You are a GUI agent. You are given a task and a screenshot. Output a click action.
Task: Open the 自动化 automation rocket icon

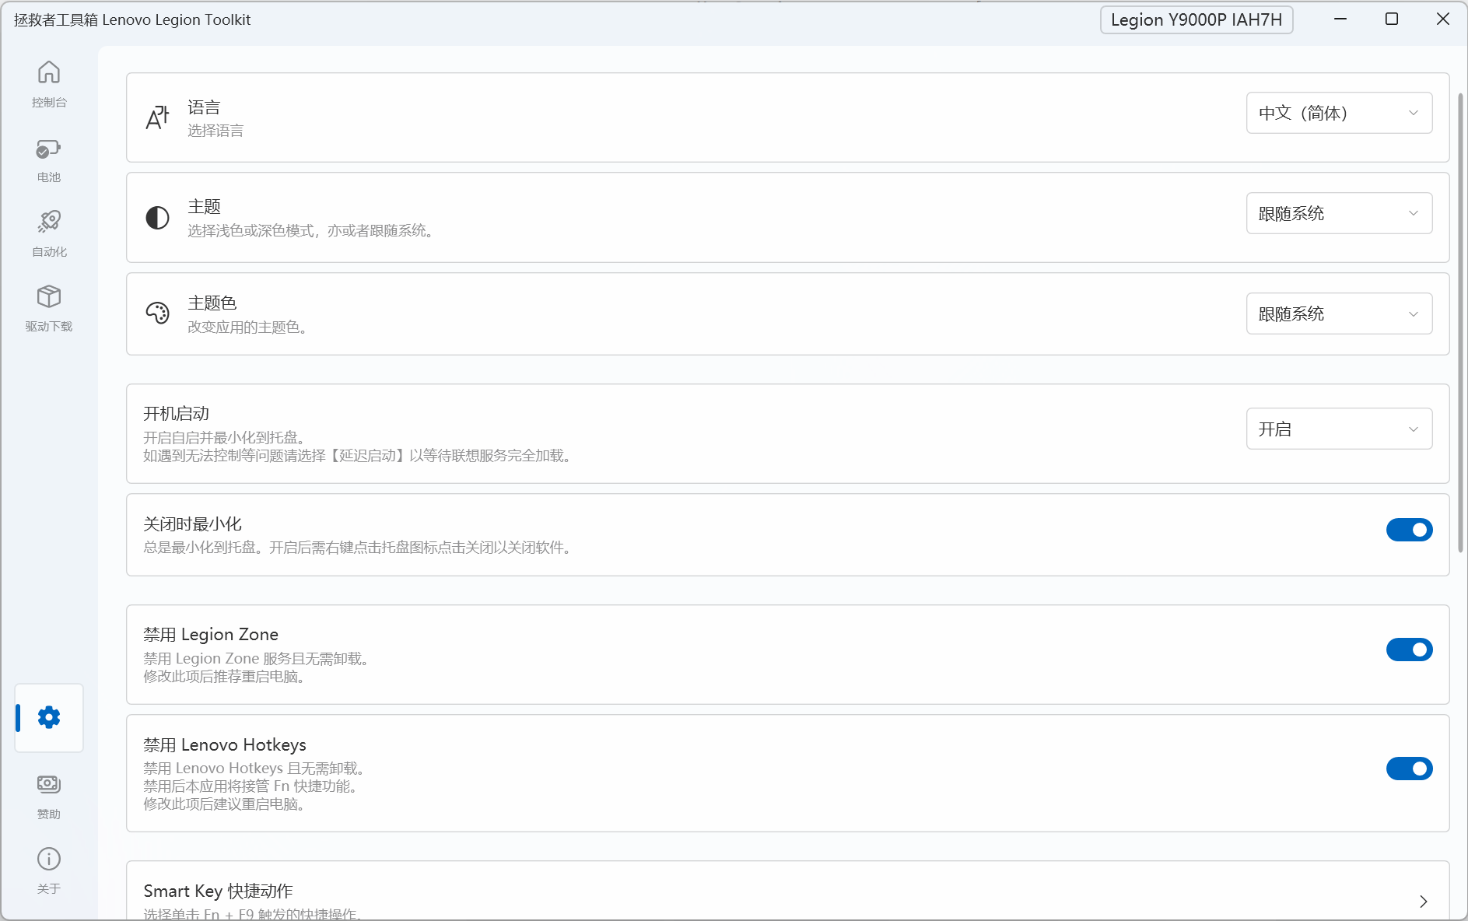[x=49, y=222]
